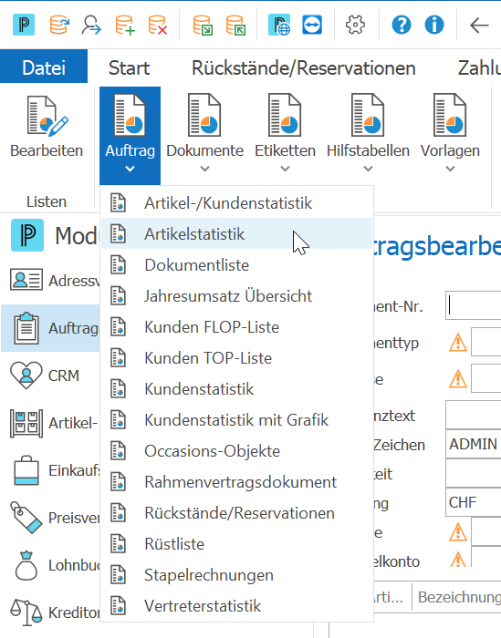501x638 pixels.
Task: Launch the TeamViewer remote support icon
Action: point(312,25)
